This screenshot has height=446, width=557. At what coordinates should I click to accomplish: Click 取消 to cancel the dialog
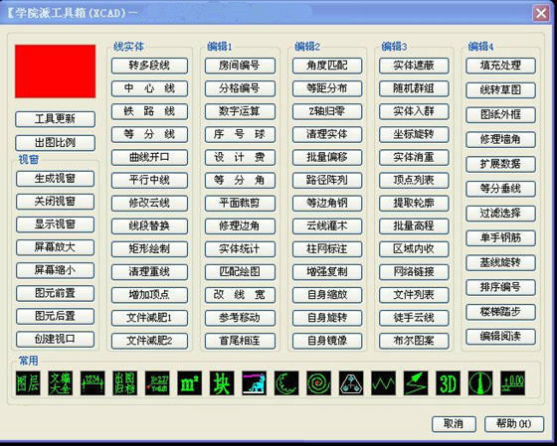click(454, 423)
